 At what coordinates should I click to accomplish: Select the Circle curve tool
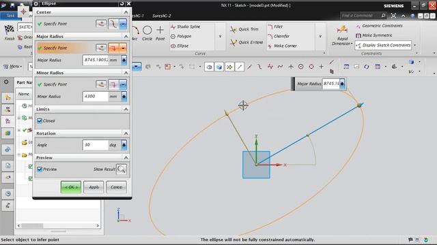coord(147,33)
